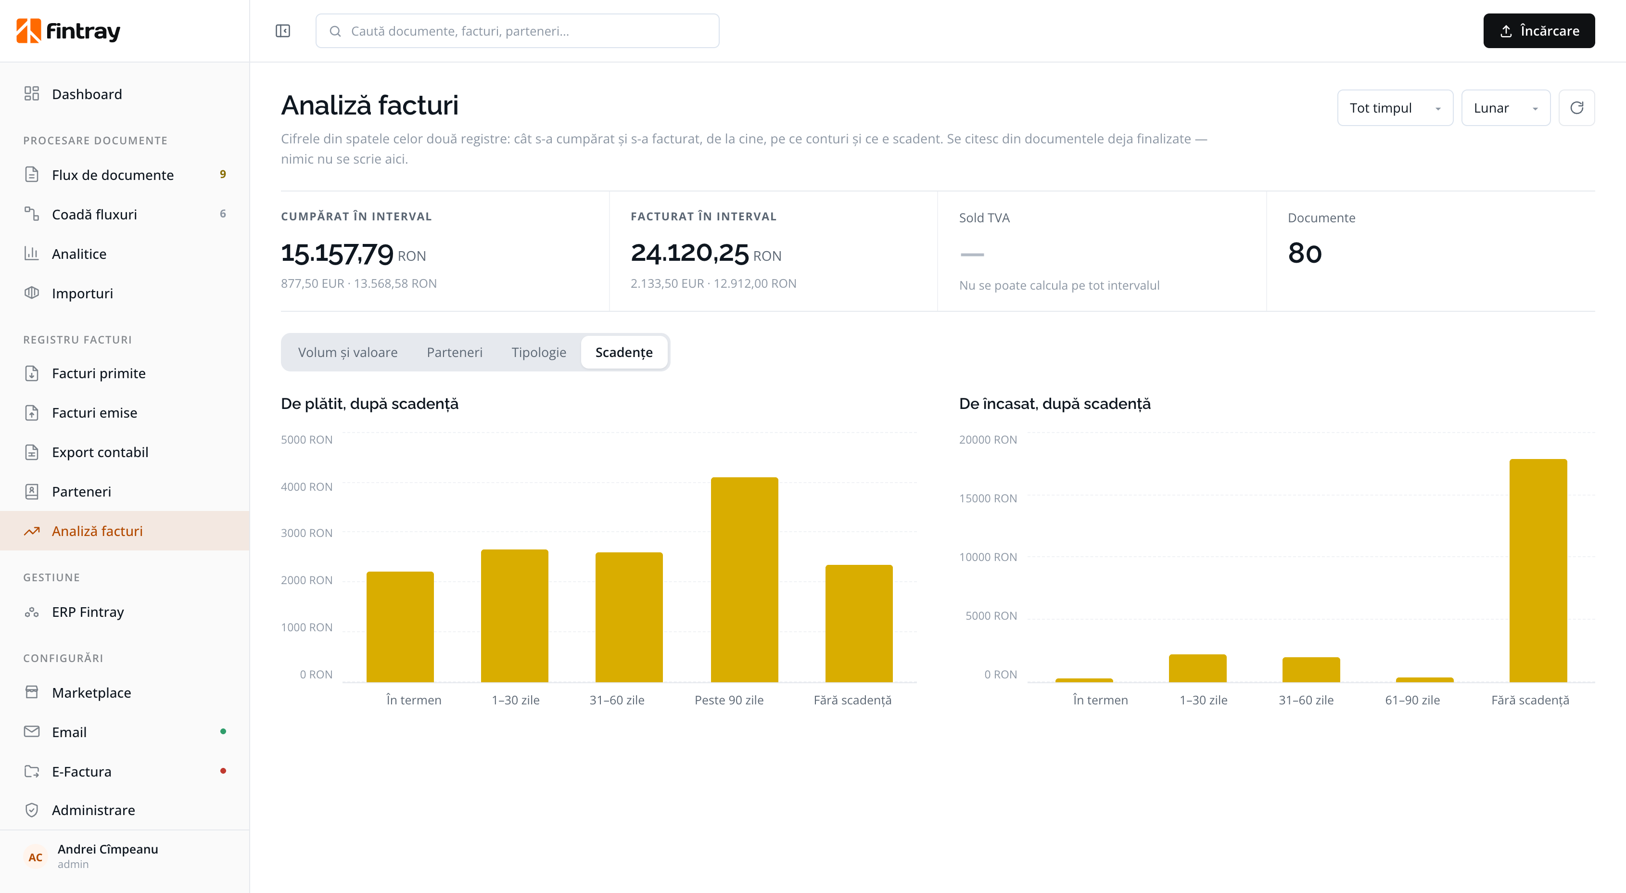The height and width of the screenshot is (893, 1626).
Task: Click the ERP Fintray nodes icon
Action: (x=32, y=612)
